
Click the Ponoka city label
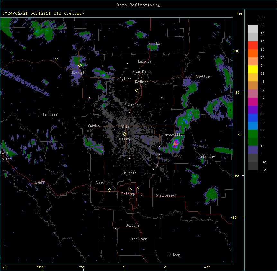click(x=154, y=44)
